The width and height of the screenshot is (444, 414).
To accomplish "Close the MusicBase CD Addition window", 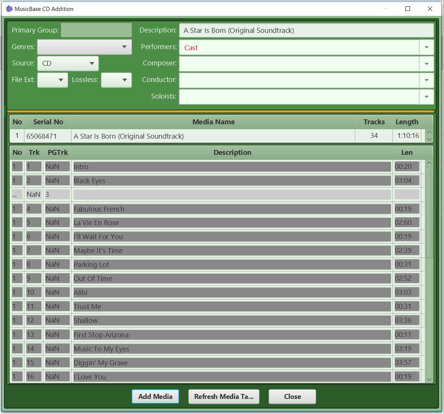I will (430, 9).
